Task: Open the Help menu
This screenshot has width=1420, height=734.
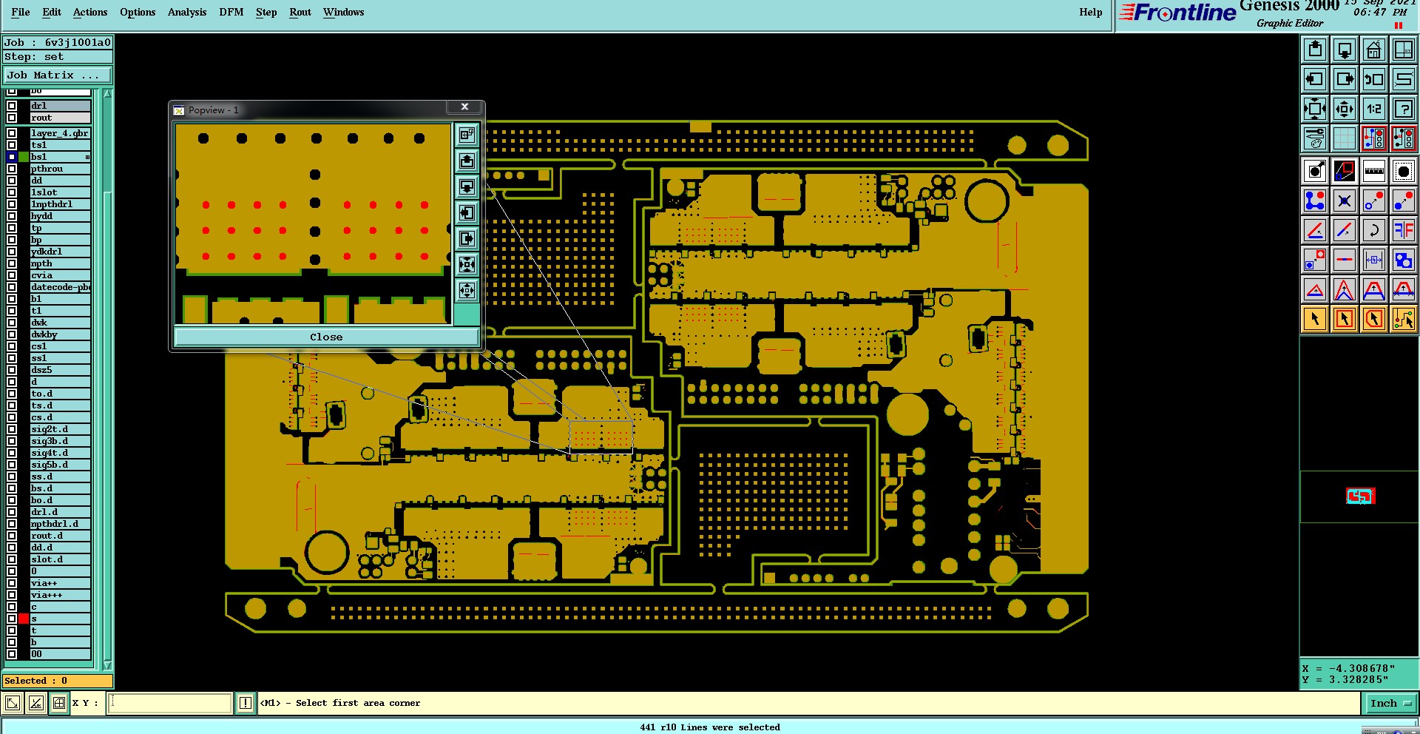Action: (1091, 12)
